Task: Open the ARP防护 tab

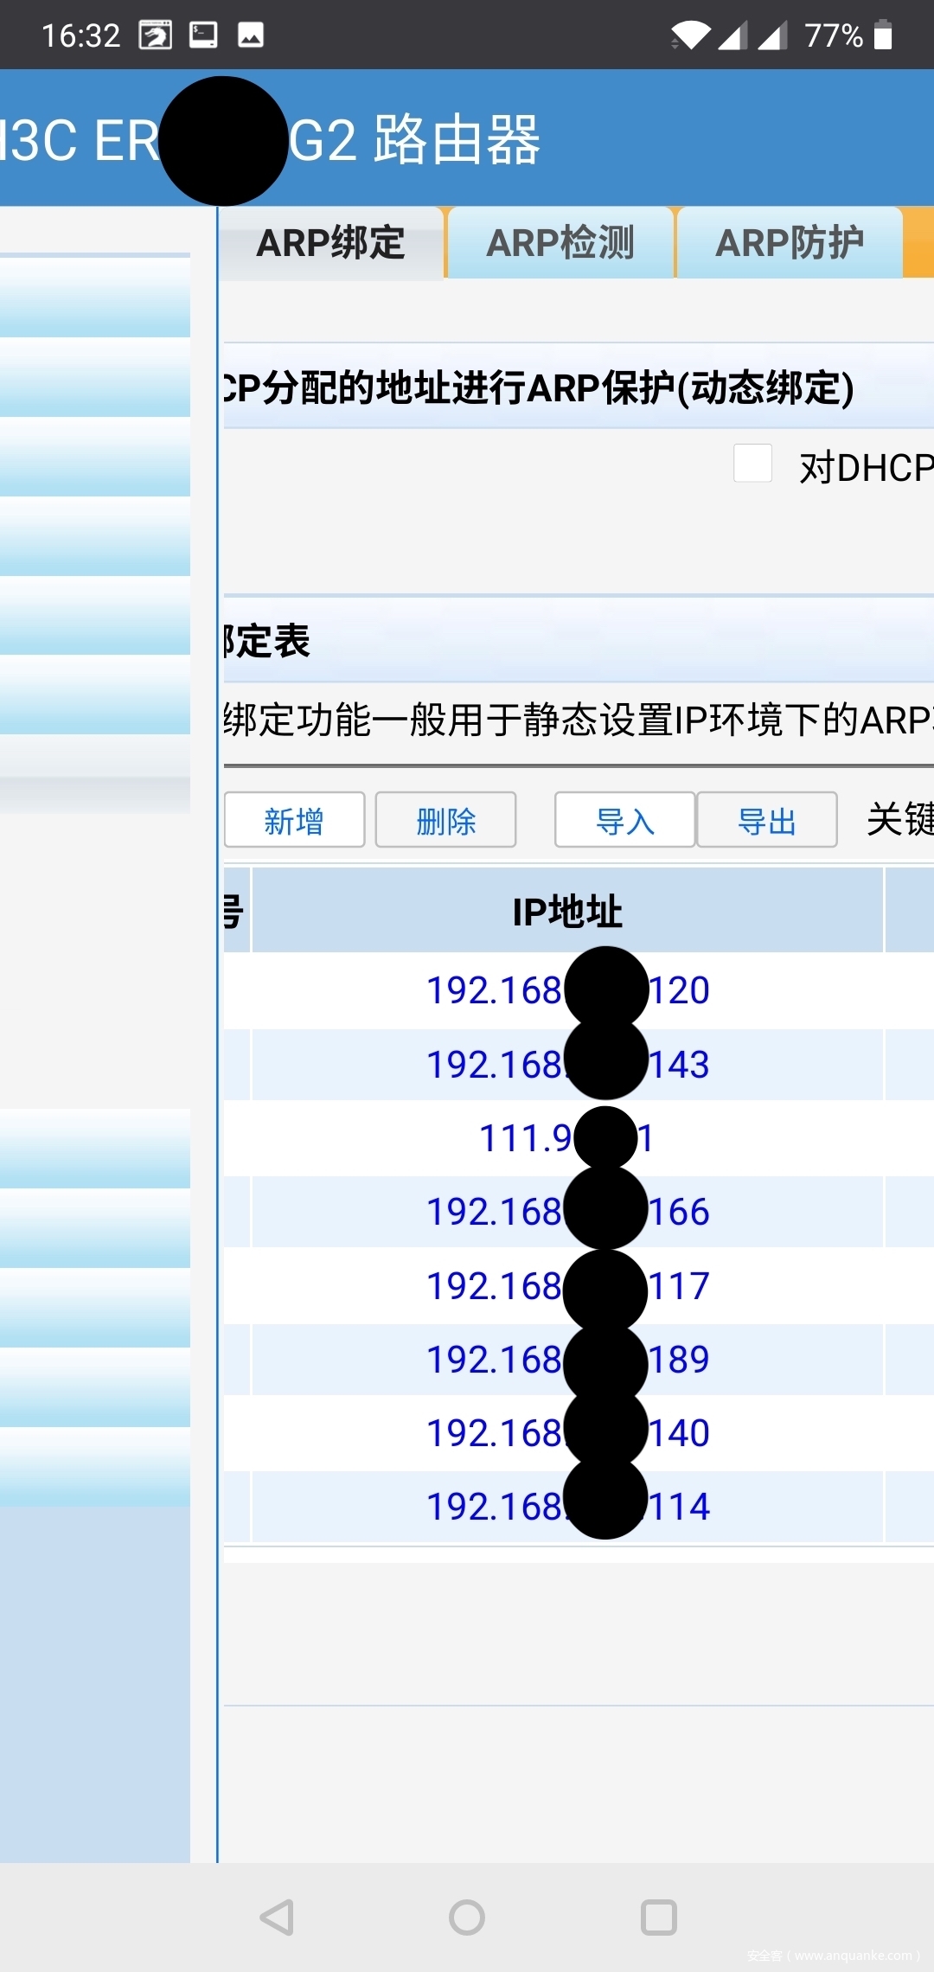Action: tap(789, 243)
